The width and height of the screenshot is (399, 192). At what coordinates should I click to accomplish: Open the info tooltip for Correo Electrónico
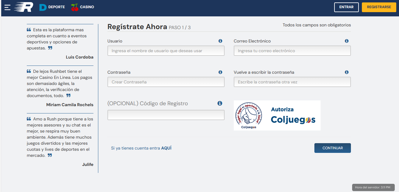[346, 41]
